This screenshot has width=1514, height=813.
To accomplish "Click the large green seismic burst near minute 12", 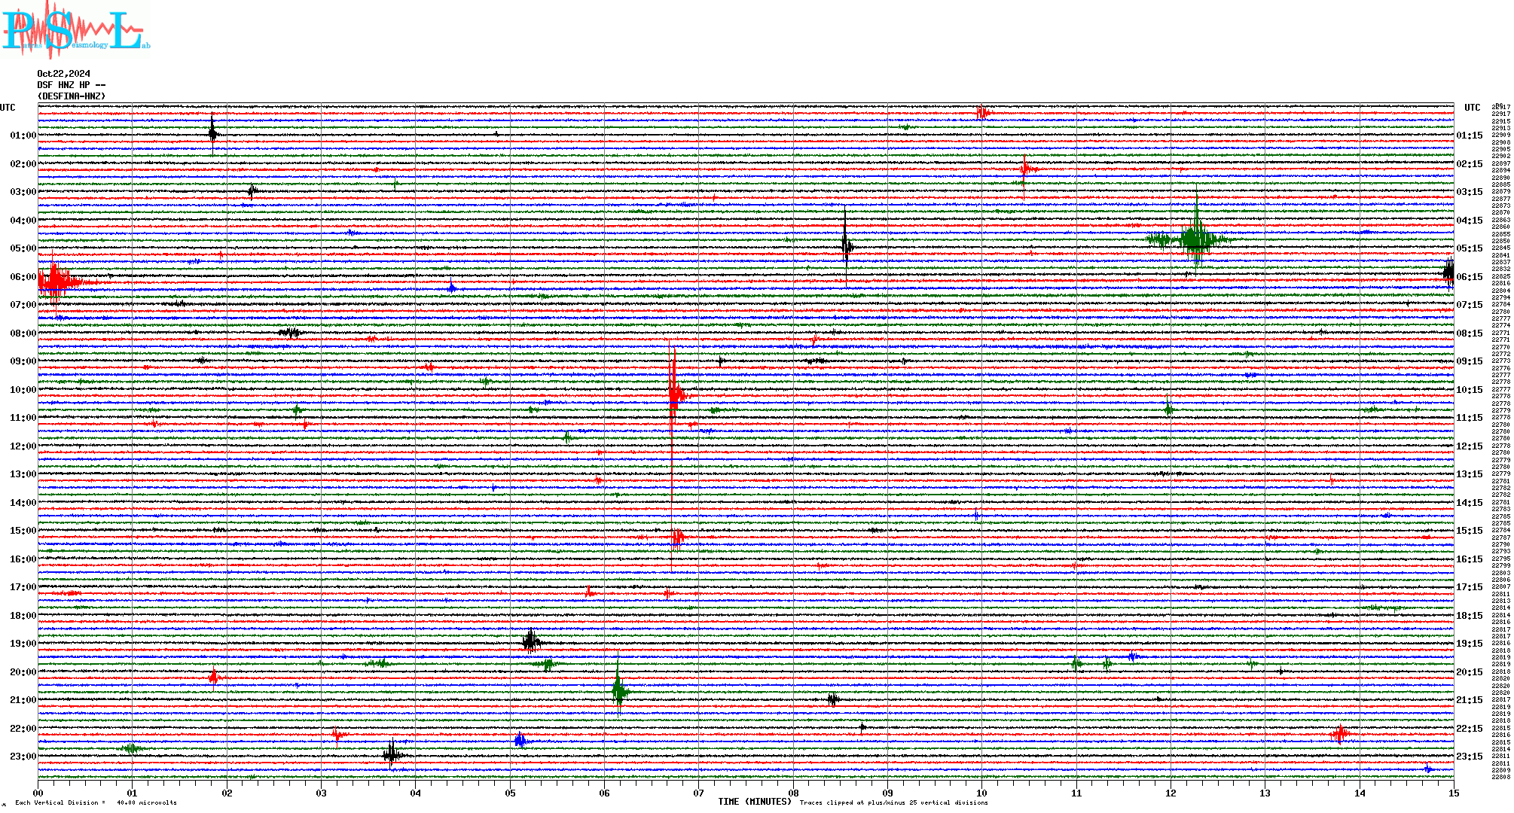I will (1195, 239).
